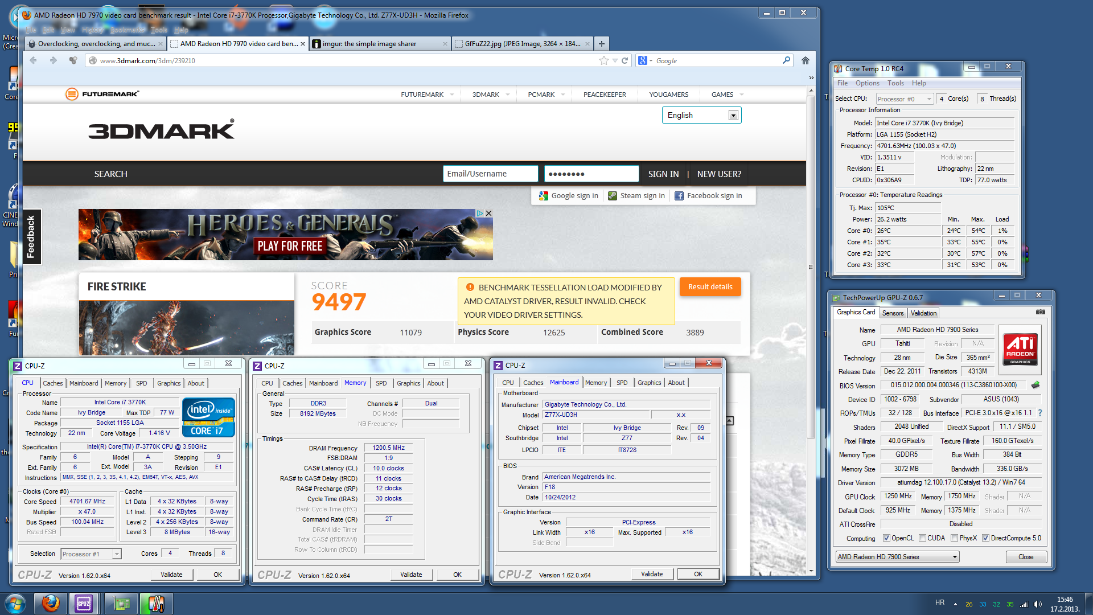Click the GPU-Z Close button
Viewport: 1093px width, 615px height.
[x=1026, y=557]
